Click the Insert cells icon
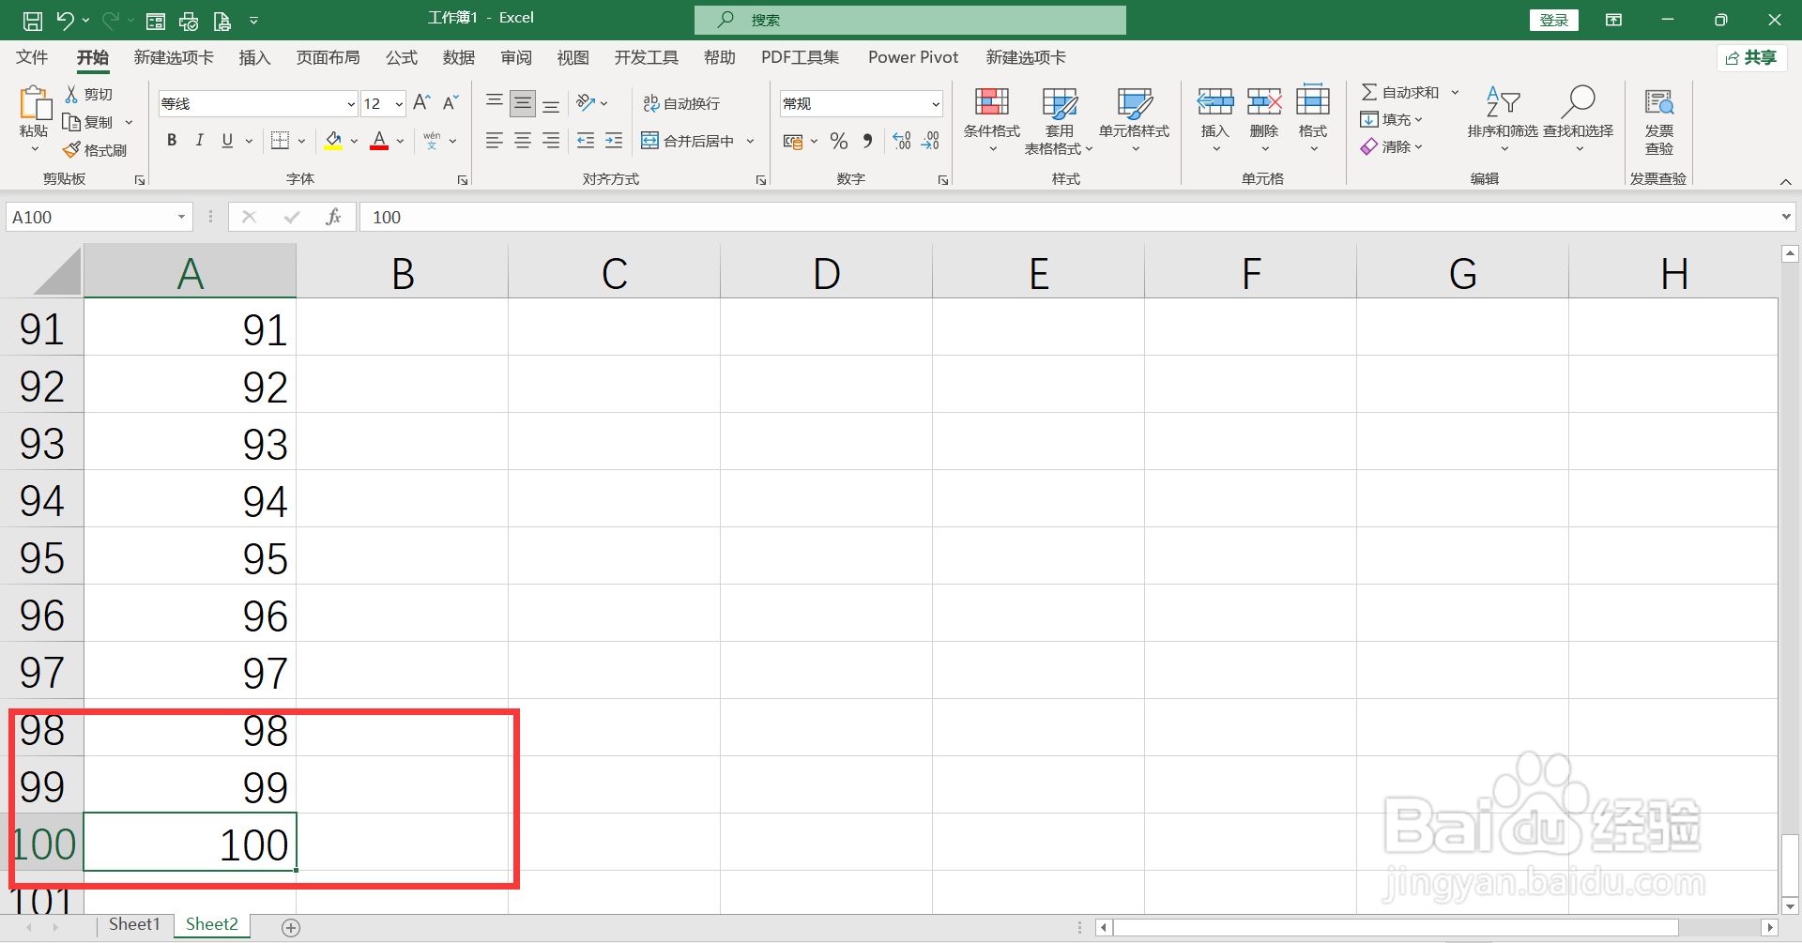The width and height of the screenshot is (1802, 943). (x=1215, y=101)
